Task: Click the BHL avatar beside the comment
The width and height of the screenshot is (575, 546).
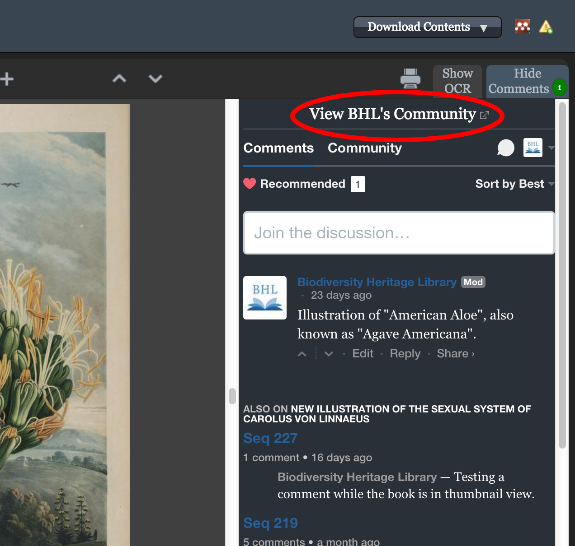Action: (264, 298)
